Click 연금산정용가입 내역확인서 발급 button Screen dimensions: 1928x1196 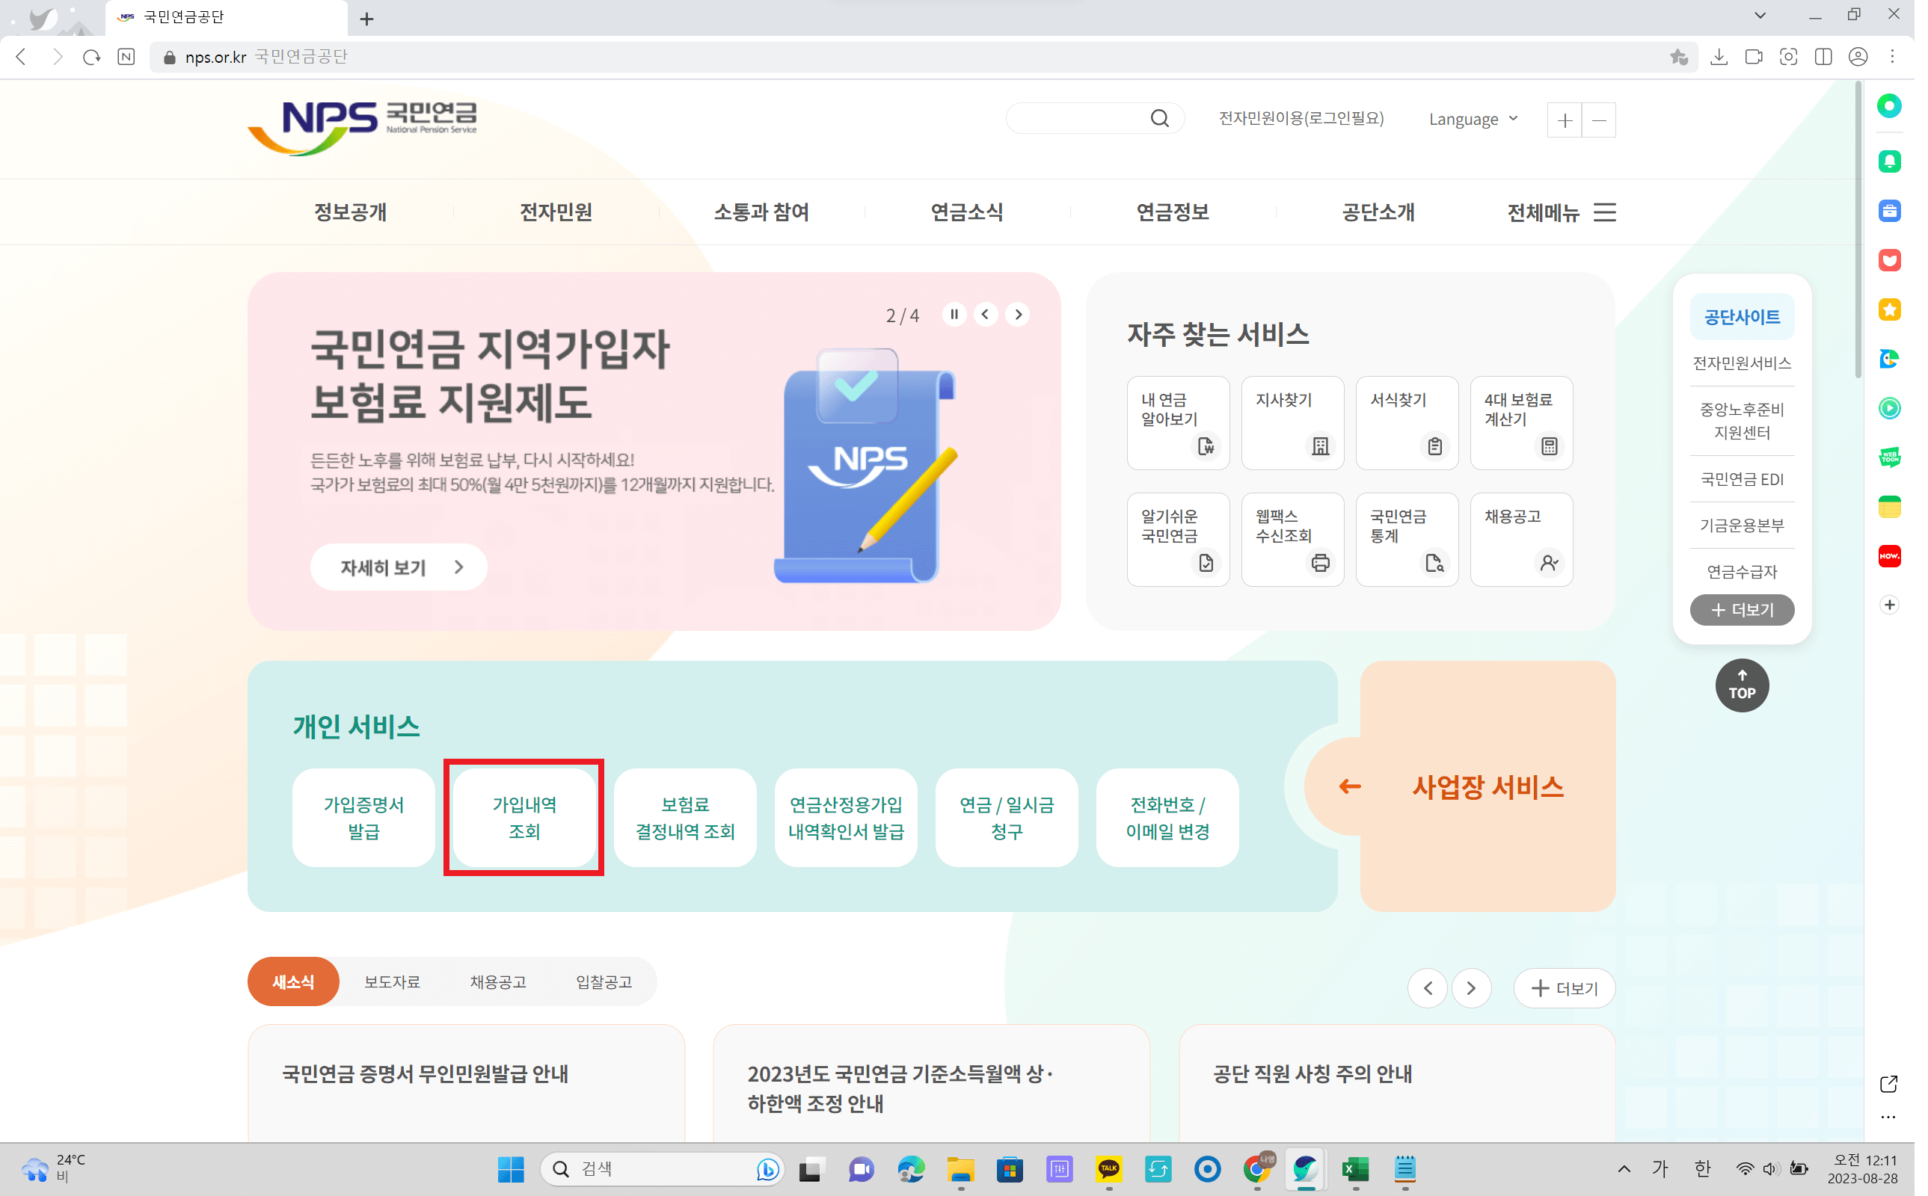click(846, 818)
